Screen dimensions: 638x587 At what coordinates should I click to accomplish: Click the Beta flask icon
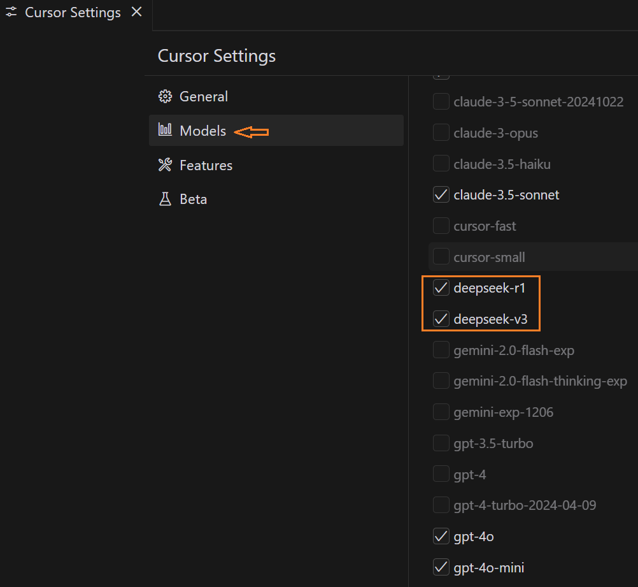click(x=165, y=199)
